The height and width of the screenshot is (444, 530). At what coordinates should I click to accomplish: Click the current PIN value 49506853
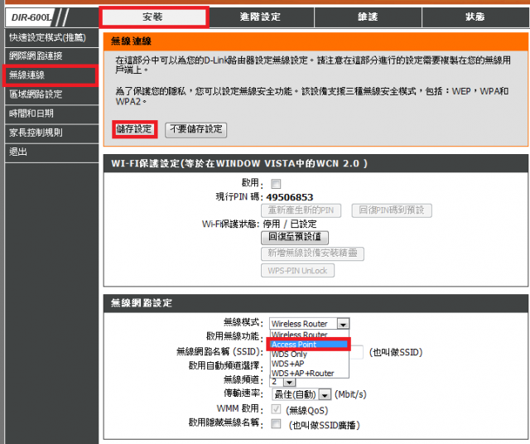pyautogui.click(x=290, y=197)
